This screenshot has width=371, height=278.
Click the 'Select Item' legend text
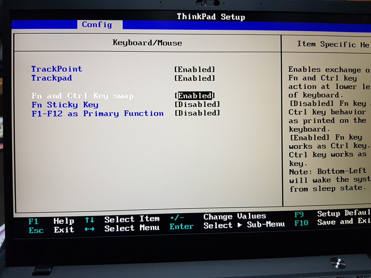132,220
